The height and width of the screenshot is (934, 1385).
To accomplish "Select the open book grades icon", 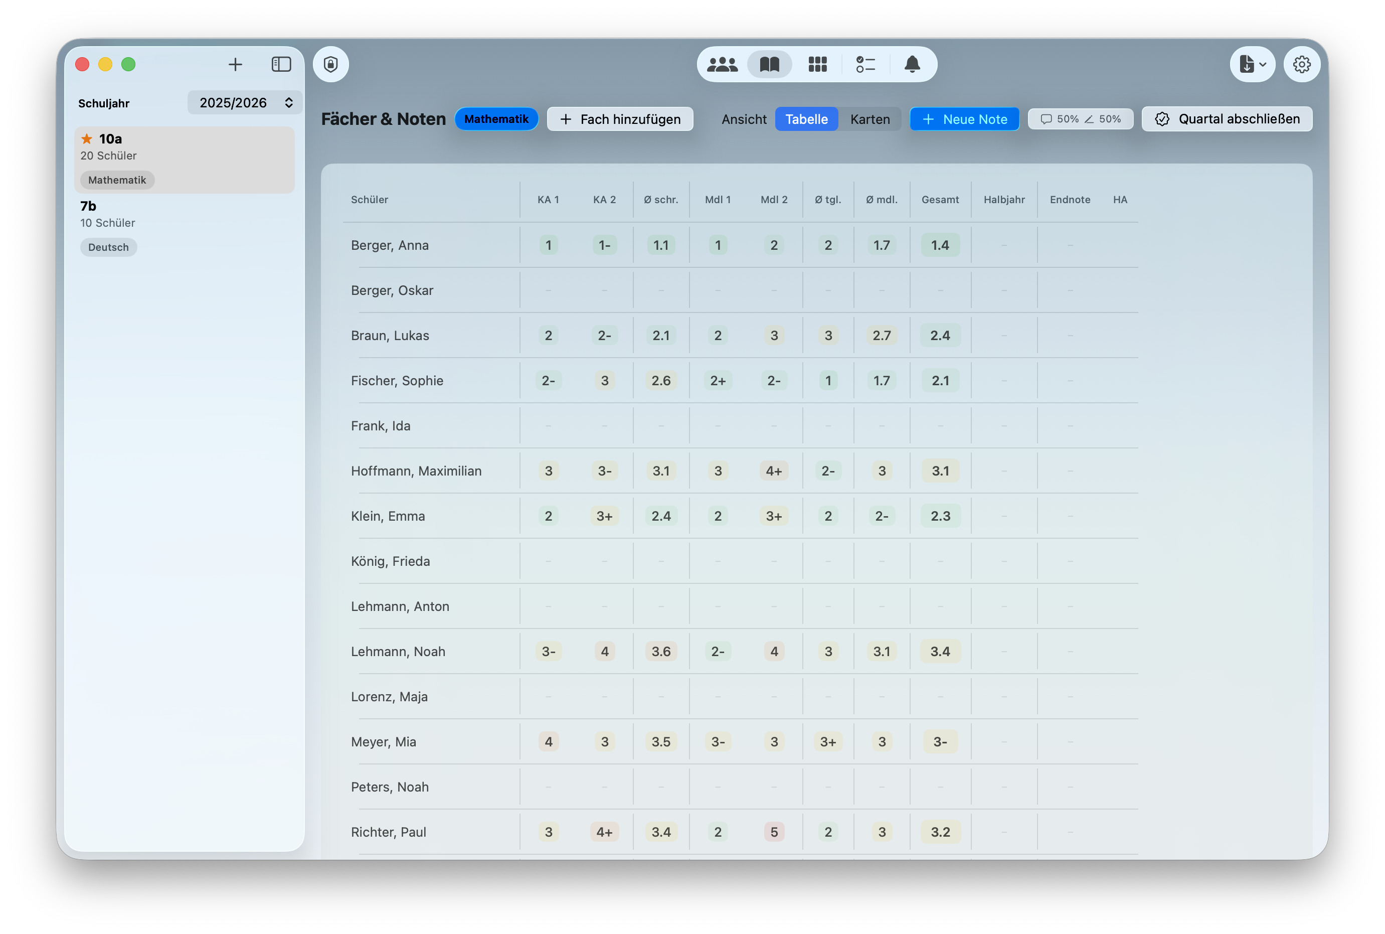I will (x=769, y=64).
